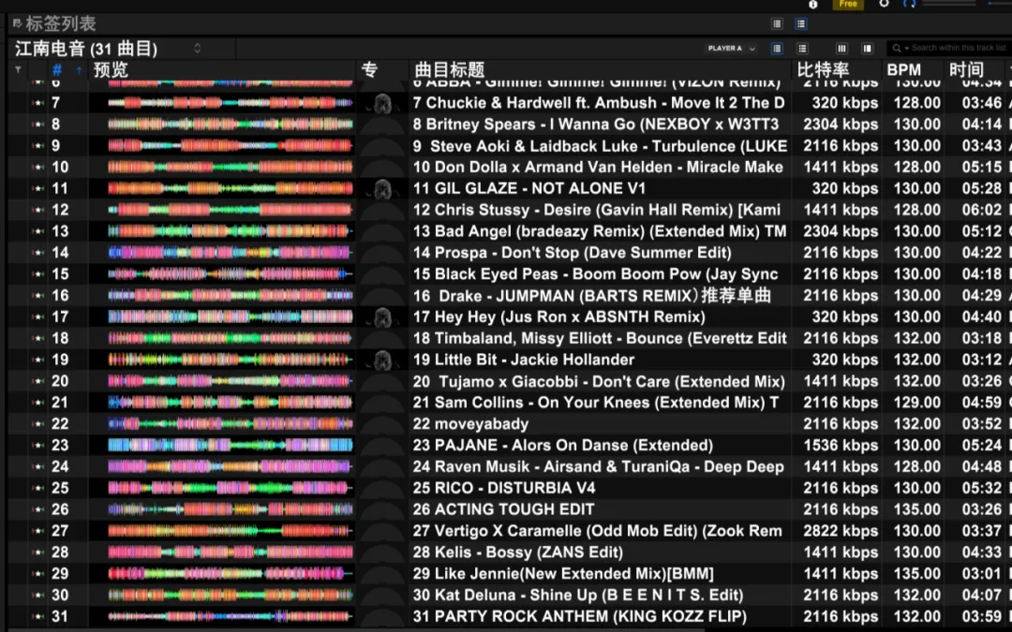Click the 06:02 duration of track 12
This screenshot has width=1012, height=632.
982,210
